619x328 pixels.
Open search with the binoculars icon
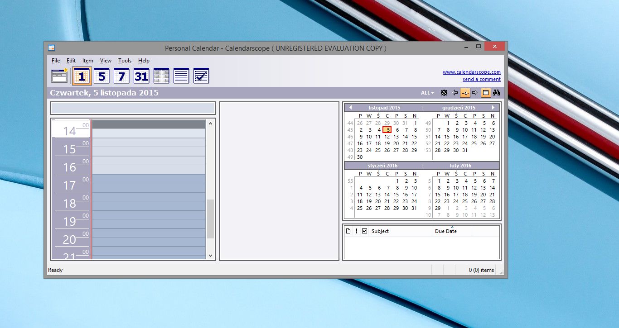pos(496,93)
